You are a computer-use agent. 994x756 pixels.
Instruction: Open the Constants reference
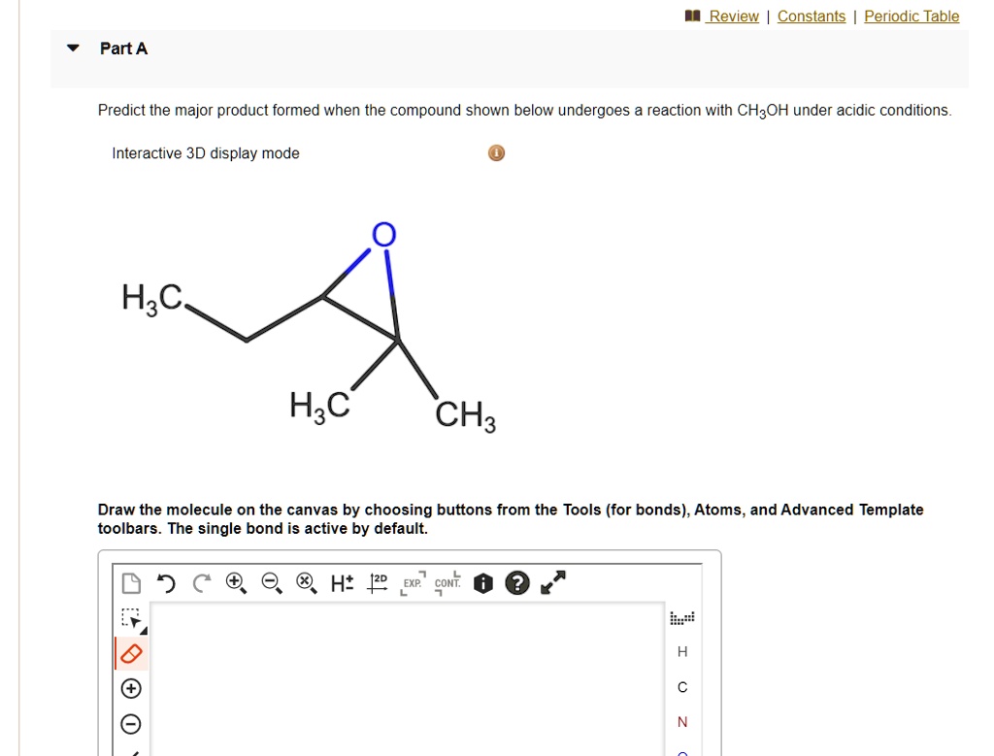pos(812,16)
